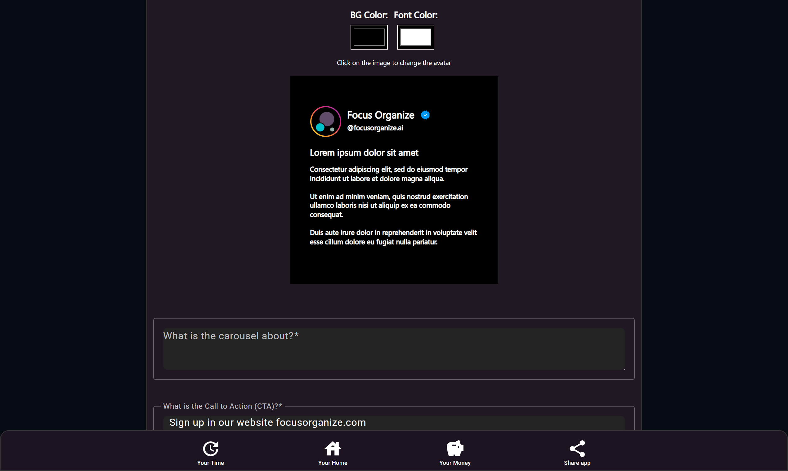The image size is (788, 471).
Task: Click the BG Color label
Action: coord(369,15)
